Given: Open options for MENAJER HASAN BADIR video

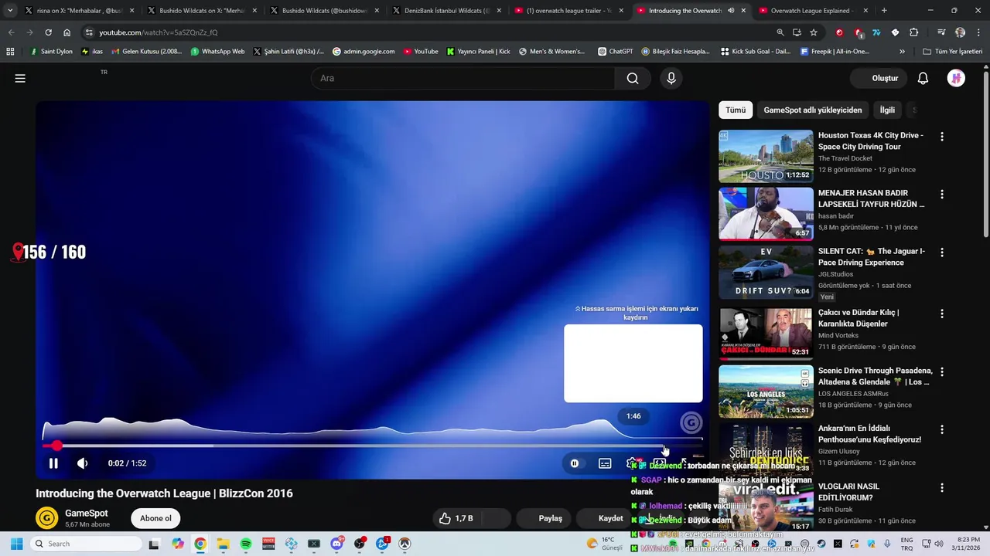Looking at the screenshot, I should [x=941, y=195].
